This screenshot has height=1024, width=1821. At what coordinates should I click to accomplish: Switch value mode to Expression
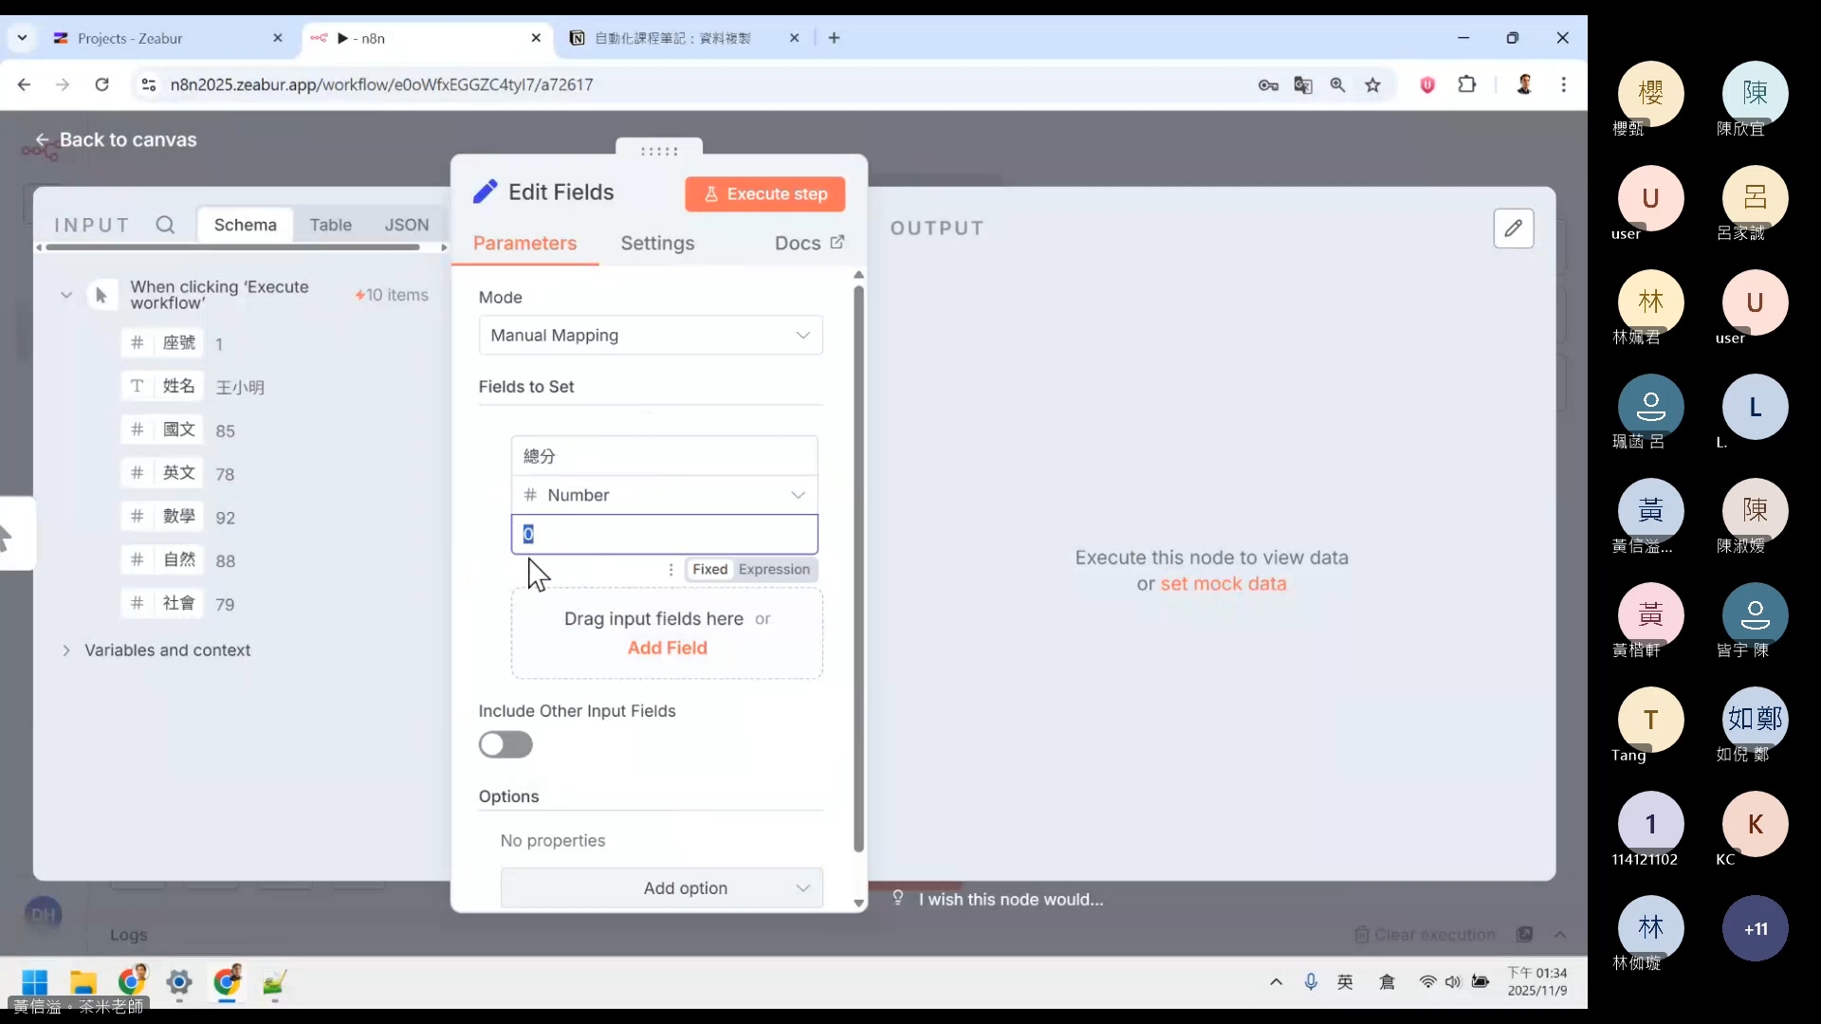[x=774, y=570]
